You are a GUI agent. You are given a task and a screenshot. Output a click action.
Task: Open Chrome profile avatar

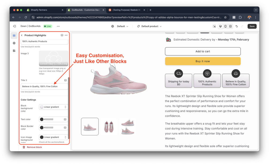click(249, 17)
